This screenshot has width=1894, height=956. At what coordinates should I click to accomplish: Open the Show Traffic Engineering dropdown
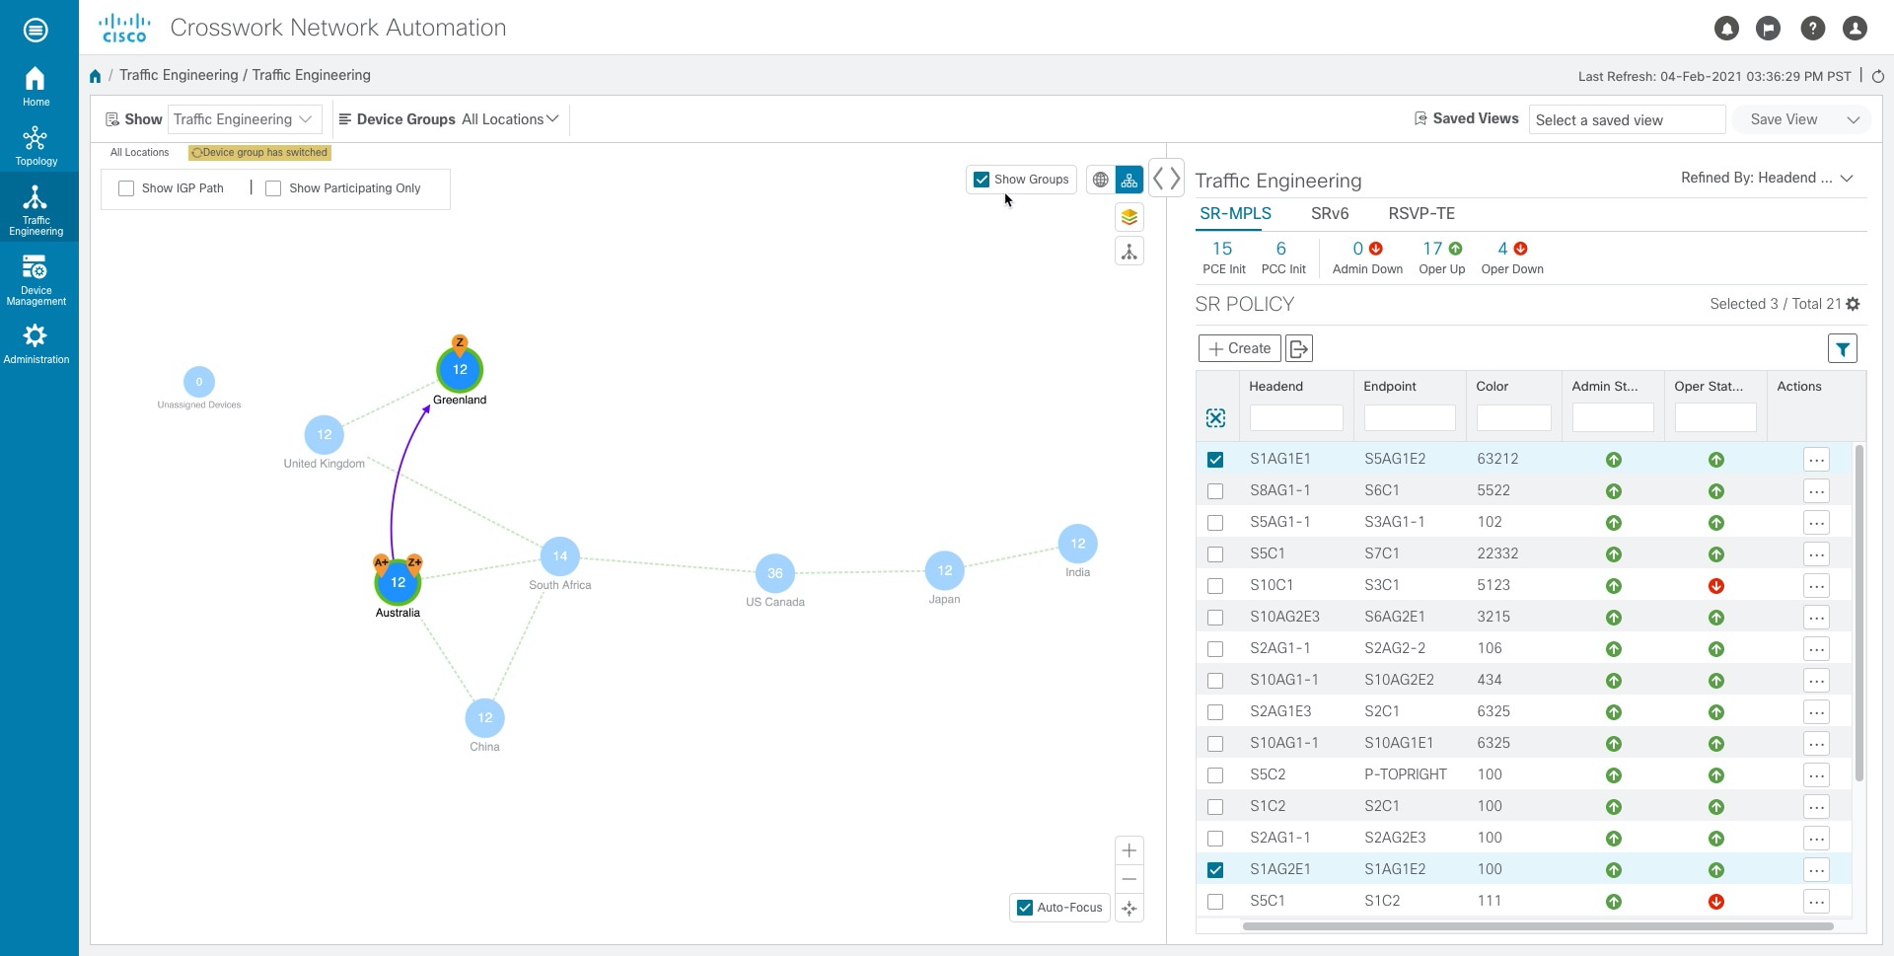244,119
